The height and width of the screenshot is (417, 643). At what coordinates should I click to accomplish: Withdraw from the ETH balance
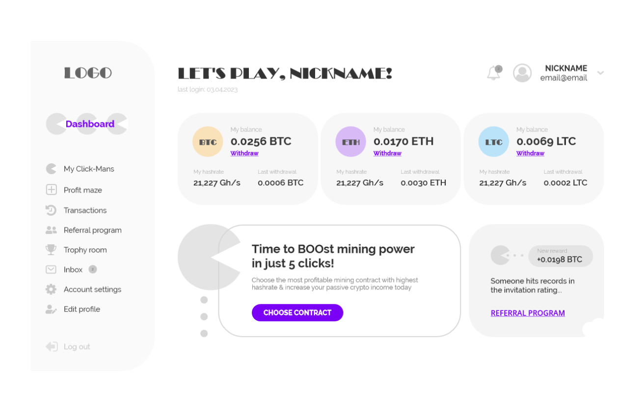click(x=387, y=154)
